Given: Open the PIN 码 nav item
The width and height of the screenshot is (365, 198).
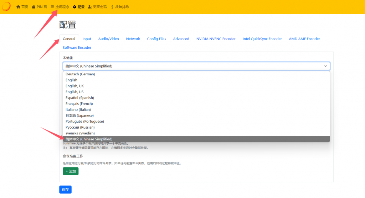Looking at the screenshot, I should pos(40,7).
